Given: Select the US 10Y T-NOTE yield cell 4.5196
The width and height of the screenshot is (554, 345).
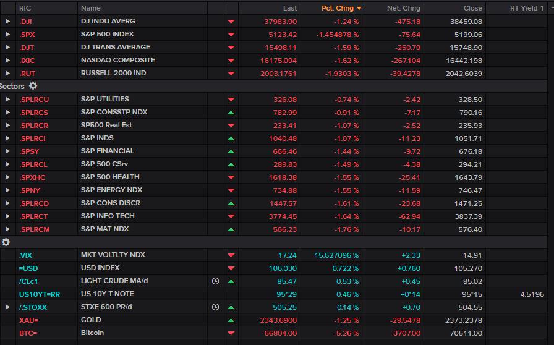Looking at the screenshot, I should (x=532, y=294).
